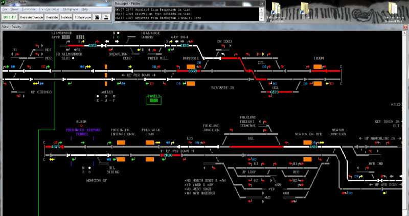Click the Troon upper orange platform
The height and width of the screenshot is (216, 409).
pos(317,67)
